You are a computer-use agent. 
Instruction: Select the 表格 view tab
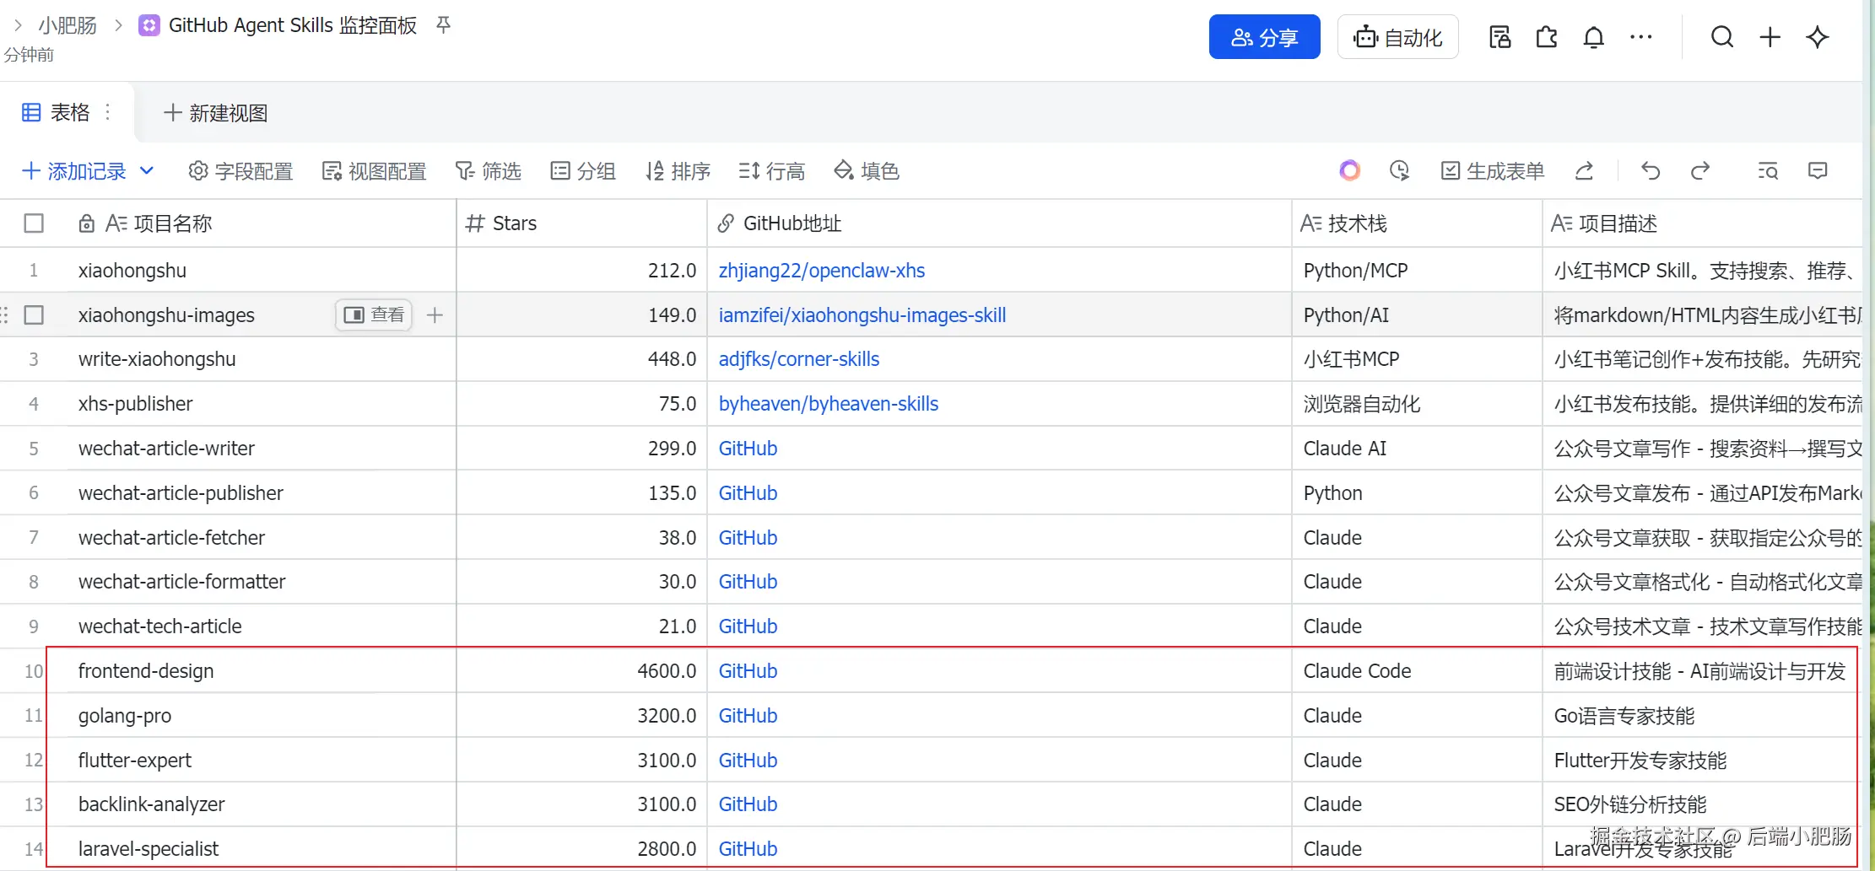[x=57, y=112]
